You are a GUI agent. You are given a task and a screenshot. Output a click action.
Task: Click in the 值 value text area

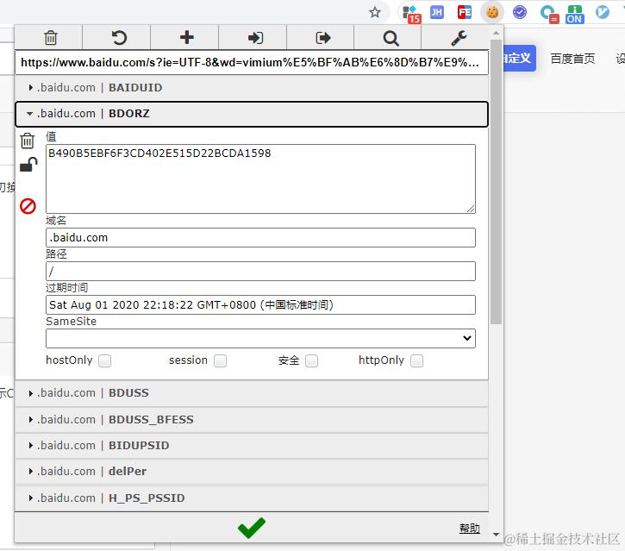tap(260, 179)
